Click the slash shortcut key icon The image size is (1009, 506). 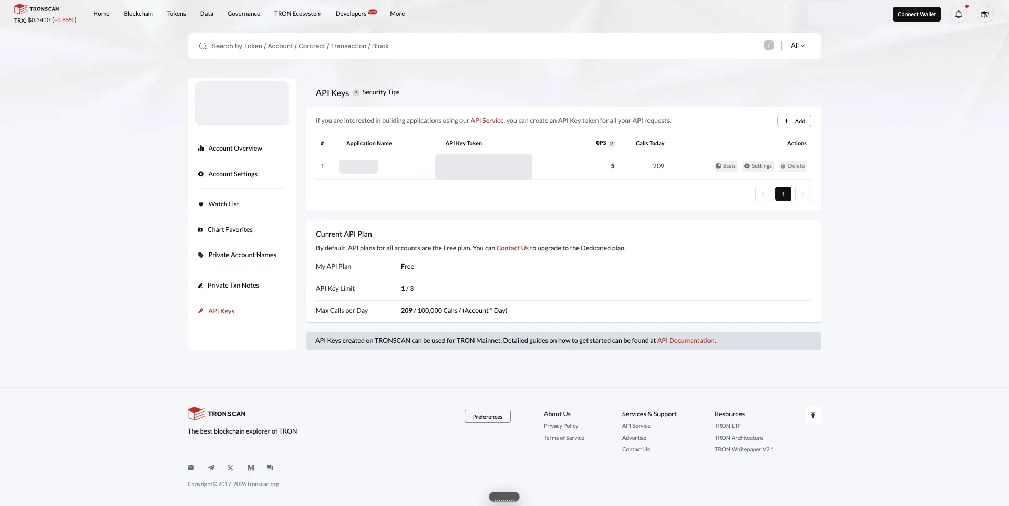[x=769, y=46]
